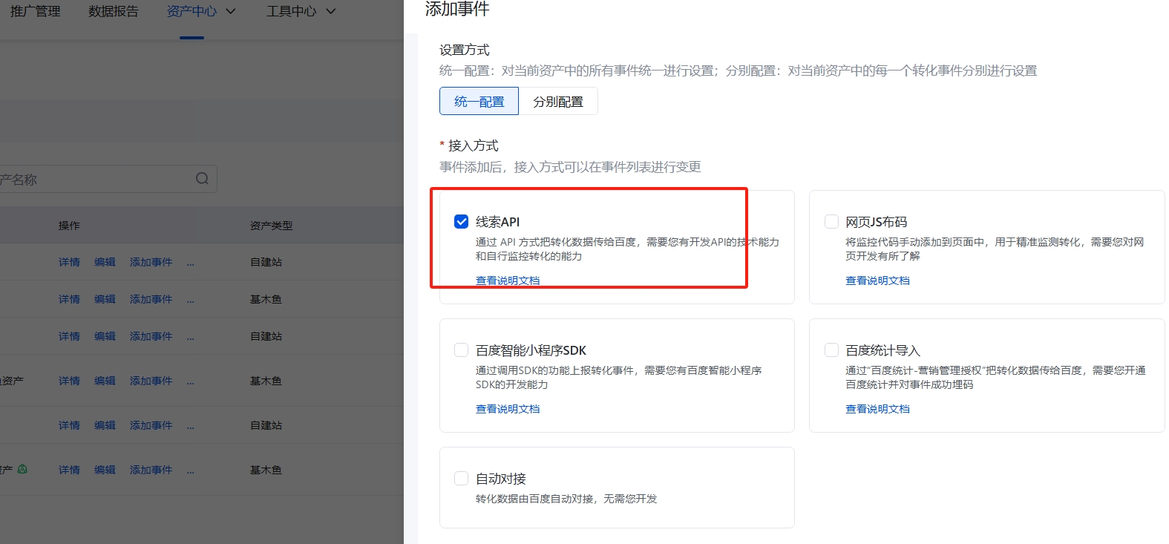This screenshot has height=544, width=1169.
Task: Click 添加事件 in the first table row
Action: pyautogui.click(x=151, y=262)
